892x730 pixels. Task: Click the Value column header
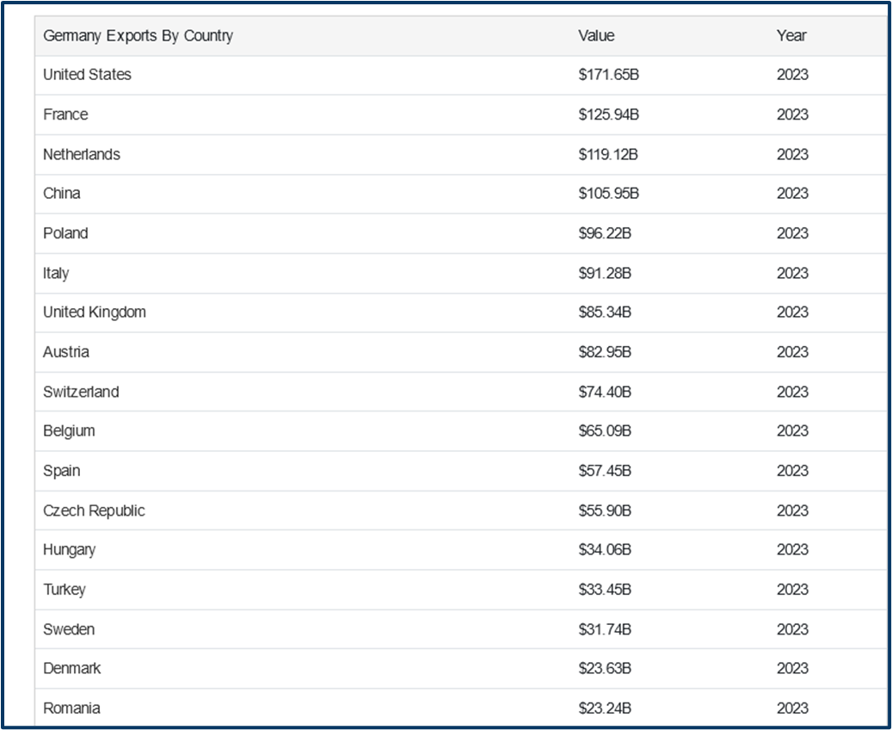(596, 36)
